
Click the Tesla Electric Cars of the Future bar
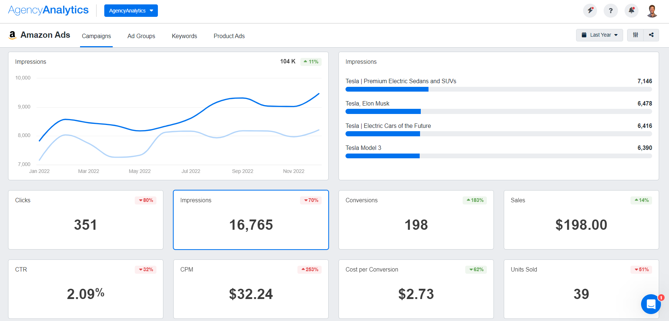[499, 134]
